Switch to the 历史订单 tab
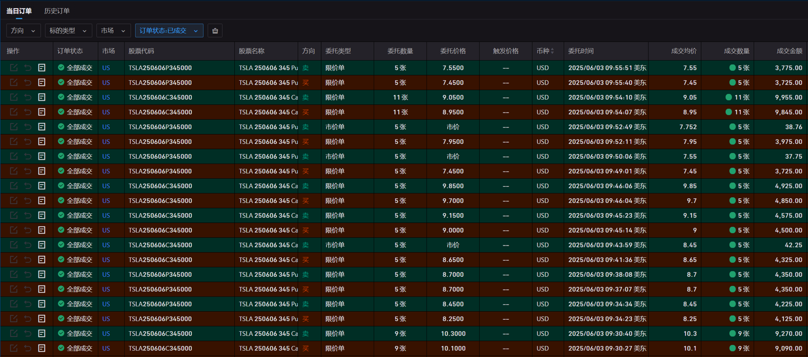Image resolution: width=808 pixels, height=357 pixels. pyautogui.click(x=57, y=11)
